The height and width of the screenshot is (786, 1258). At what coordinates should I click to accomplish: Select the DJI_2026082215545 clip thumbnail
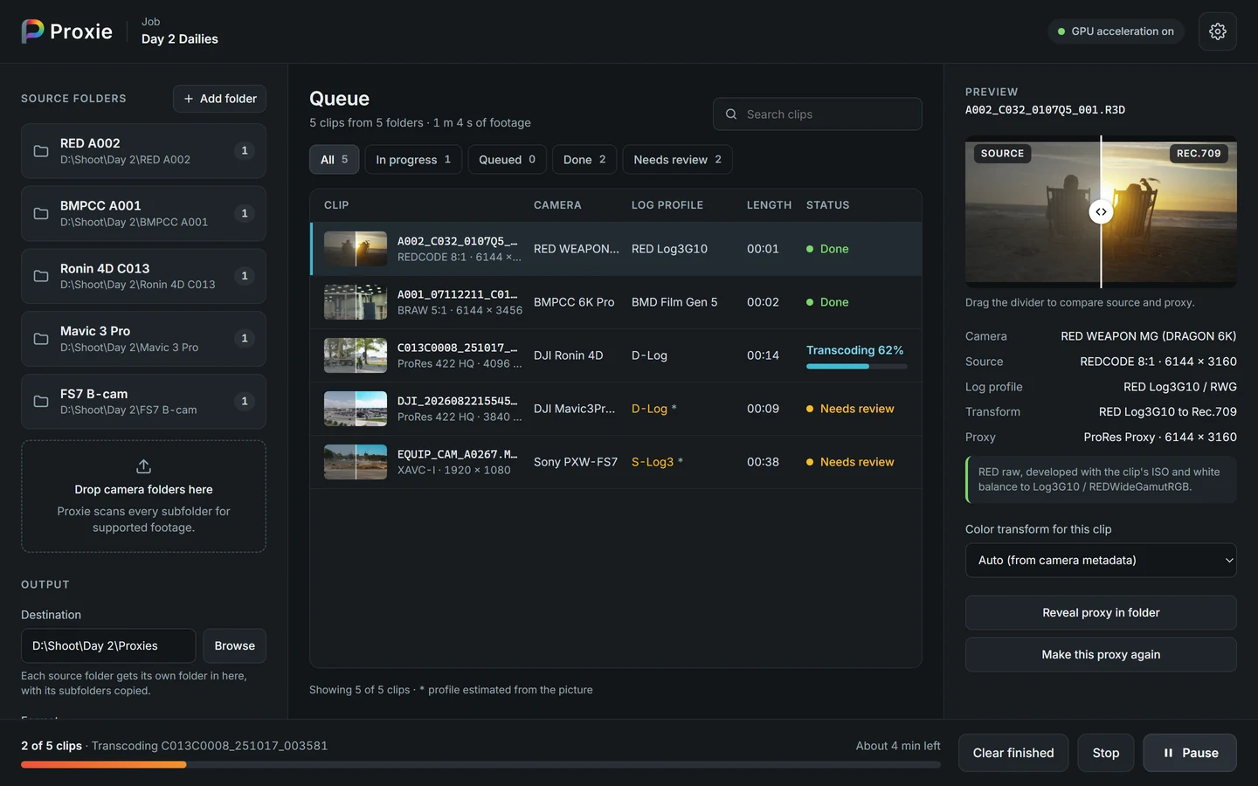tap(356, 409)
